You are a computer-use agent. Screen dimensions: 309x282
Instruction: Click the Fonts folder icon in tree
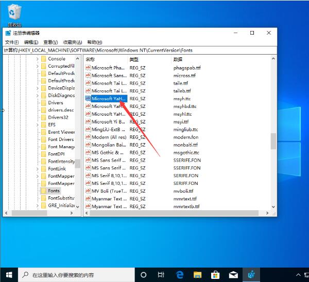(43, 191)
